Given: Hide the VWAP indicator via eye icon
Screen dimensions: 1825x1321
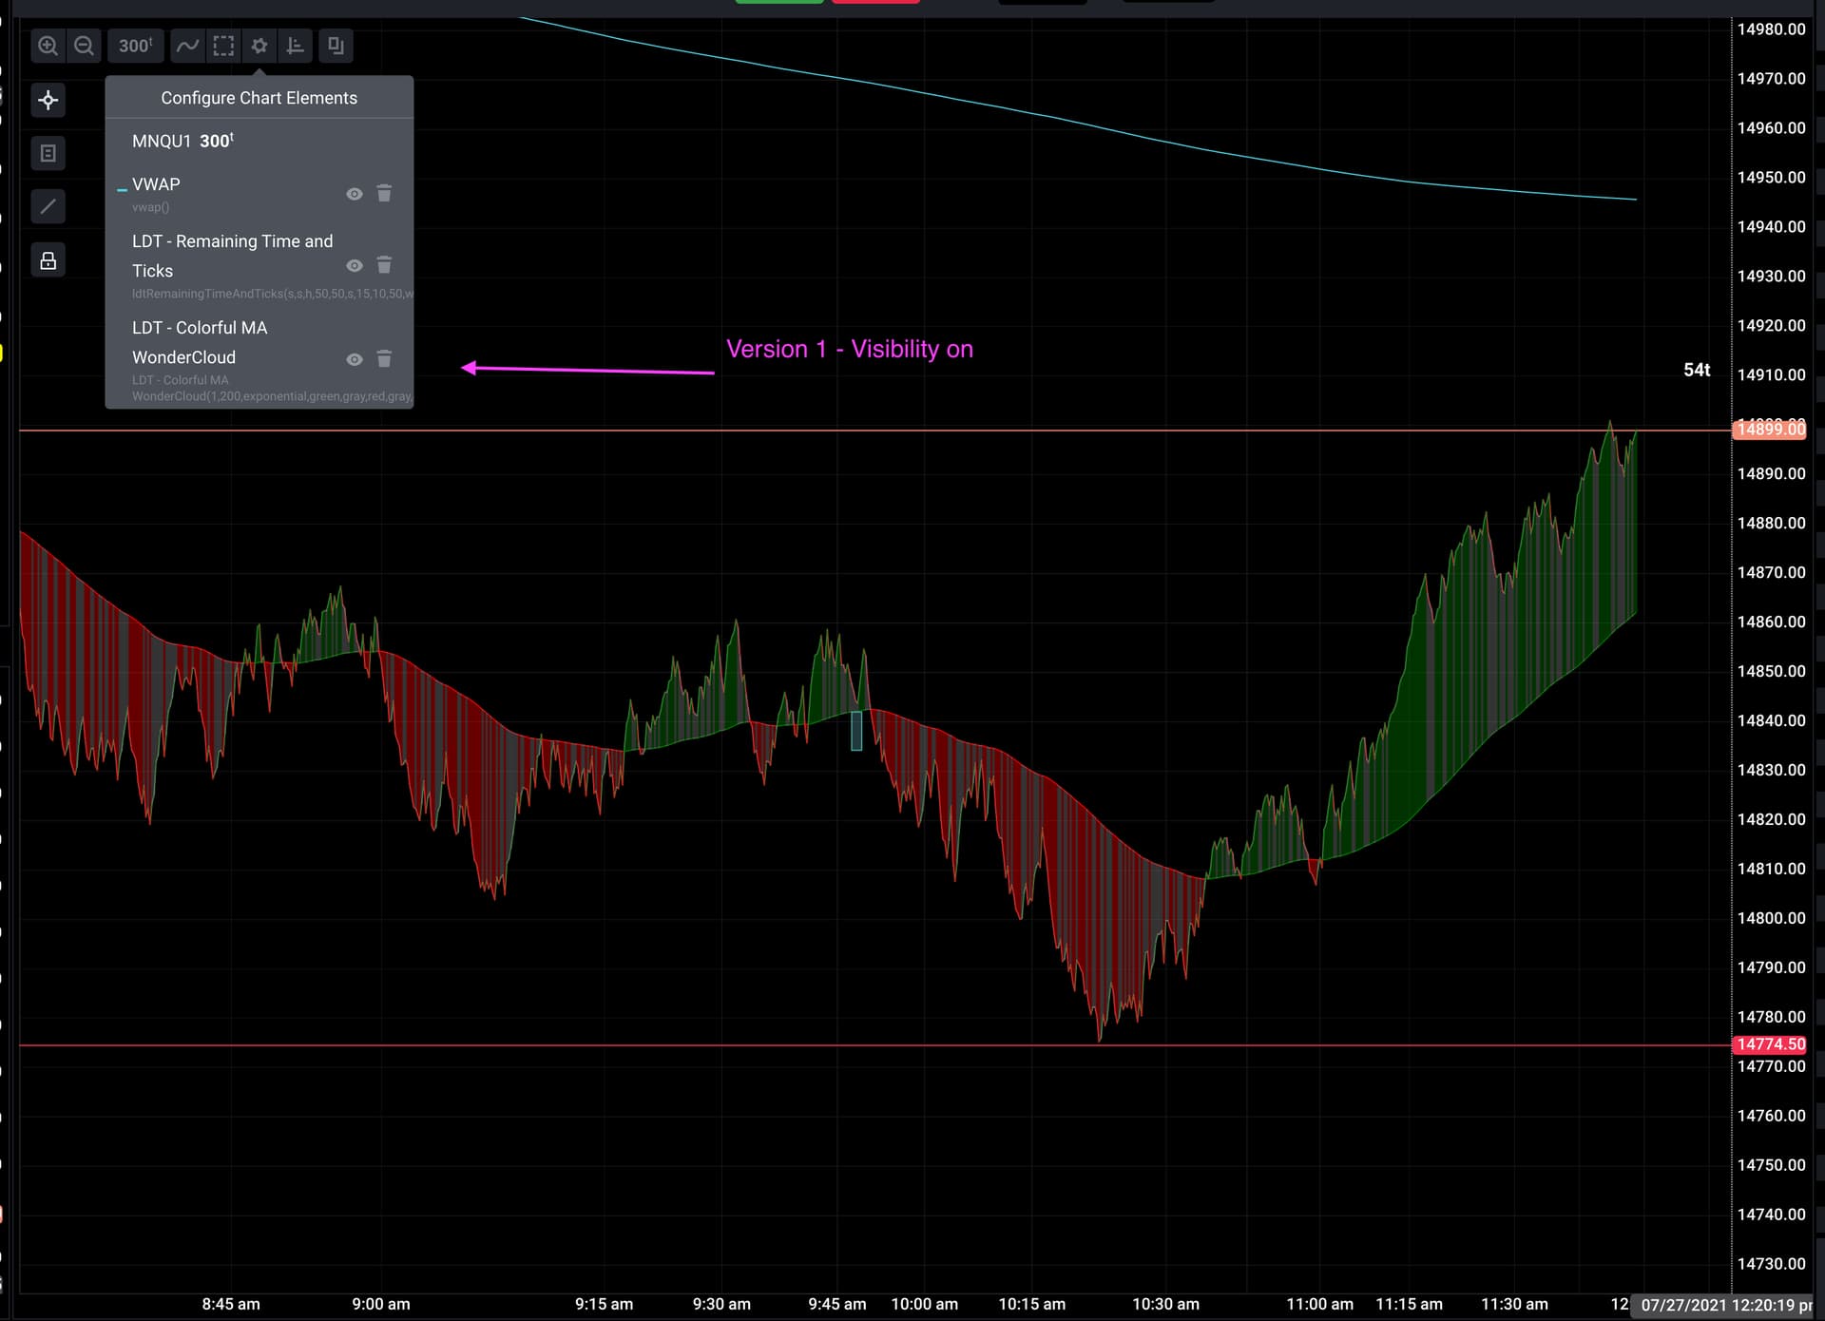Looking at the screenshot, I should tap(355, 194).
